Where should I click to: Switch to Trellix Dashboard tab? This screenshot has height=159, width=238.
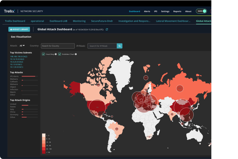(15, 21)
